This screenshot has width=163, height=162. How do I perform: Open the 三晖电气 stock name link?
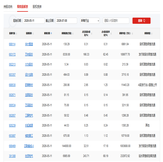click(x=29, y=115)
